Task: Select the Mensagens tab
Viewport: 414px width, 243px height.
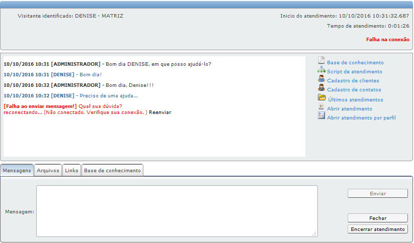Action: (17, 171)
